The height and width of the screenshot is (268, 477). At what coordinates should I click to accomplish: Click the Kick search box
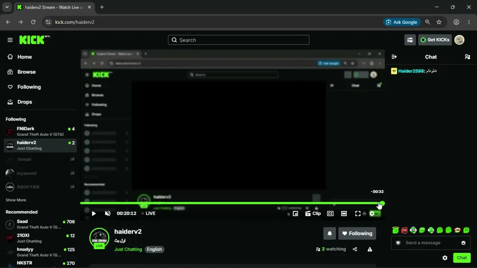tap(238, 40)
